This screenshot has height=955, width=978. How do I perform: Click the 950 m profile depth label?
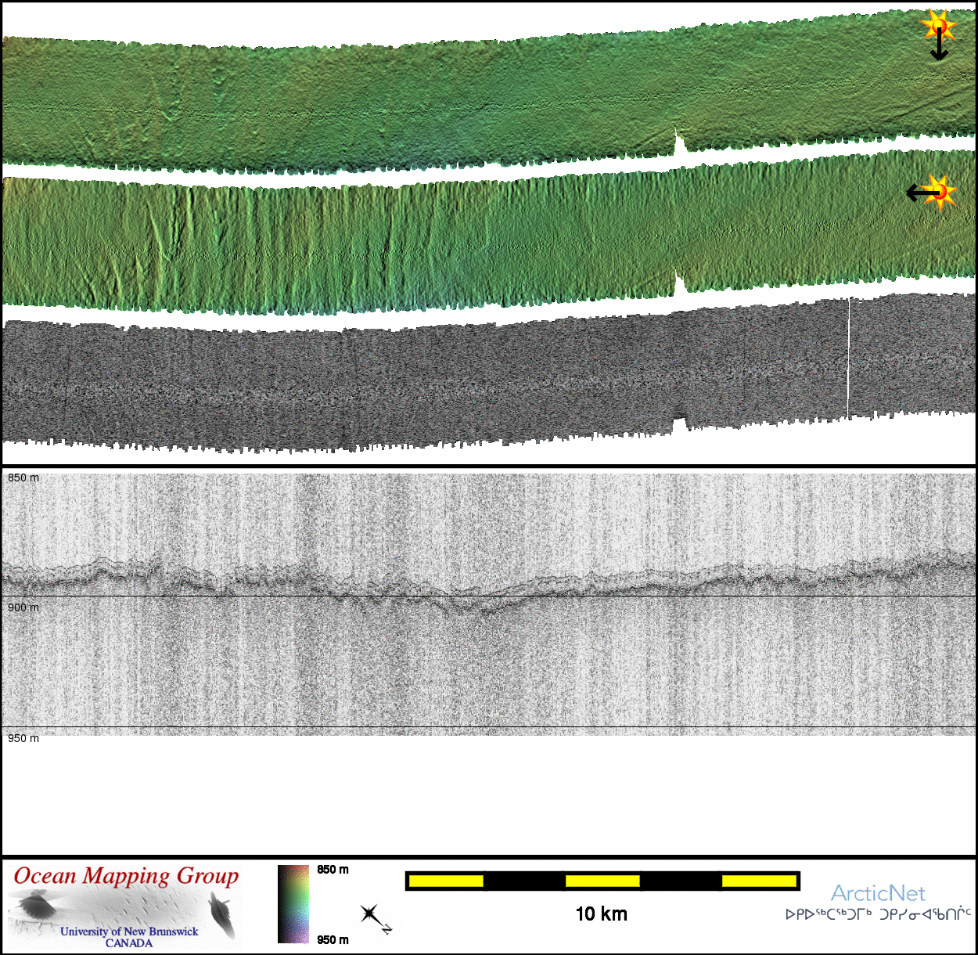tap(23, 739)
